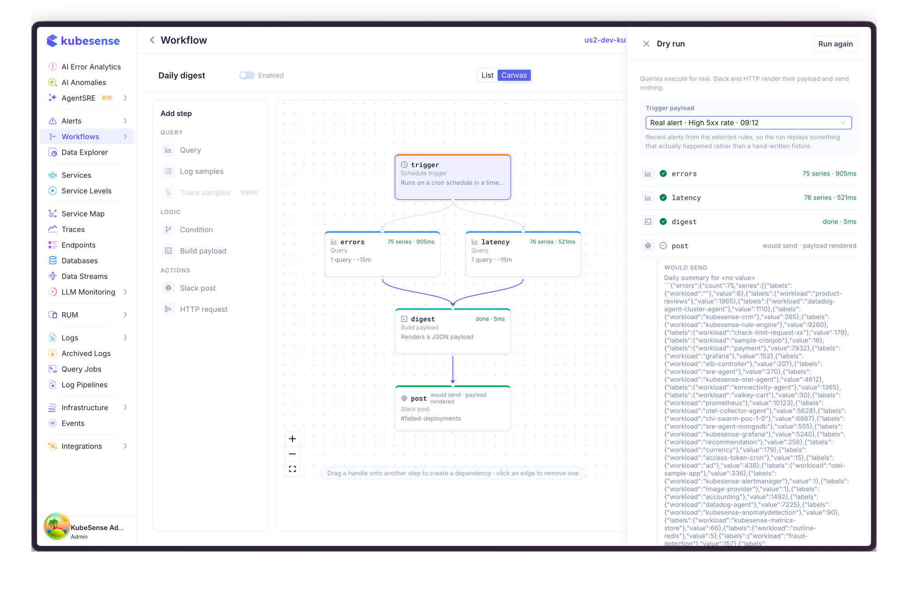Screen dimensions: 908x593
Task: Add a Query step icon
Action: 168,150
